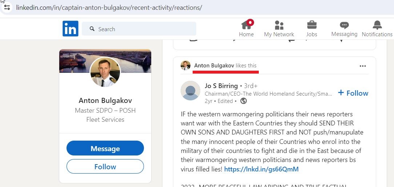Image resolution: width=394 pixels, height=187 pixels.
Task: Open Jo S Birring's profile name
Action: 221,86
